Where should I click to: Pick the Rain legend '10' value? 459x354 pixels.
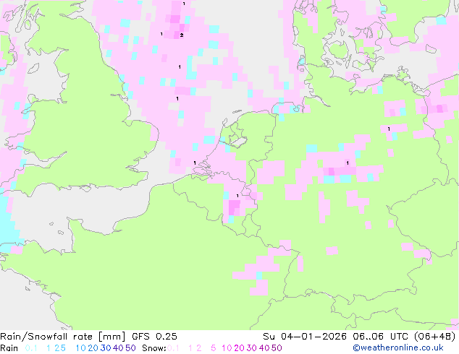[81, 348]
